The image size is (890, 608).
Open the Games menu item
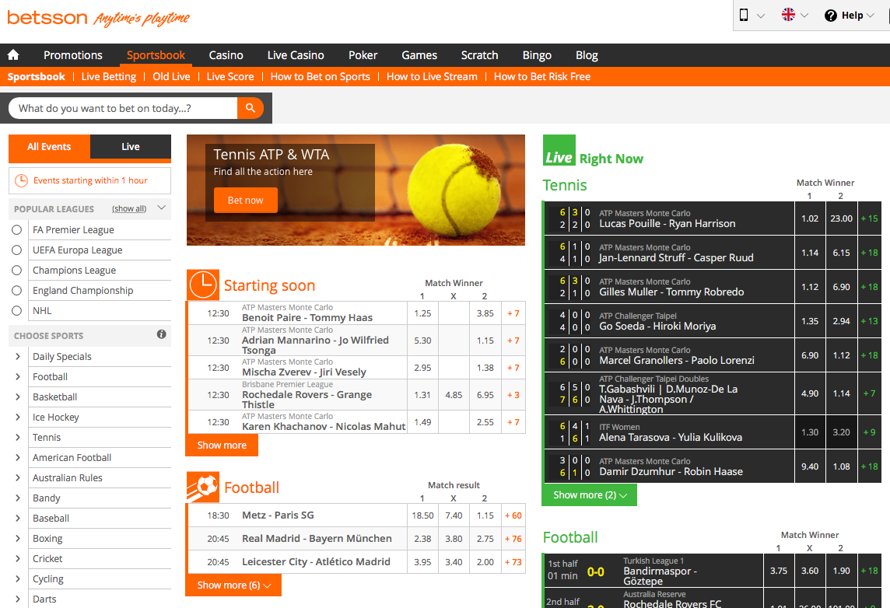click(x=419, y=55)
